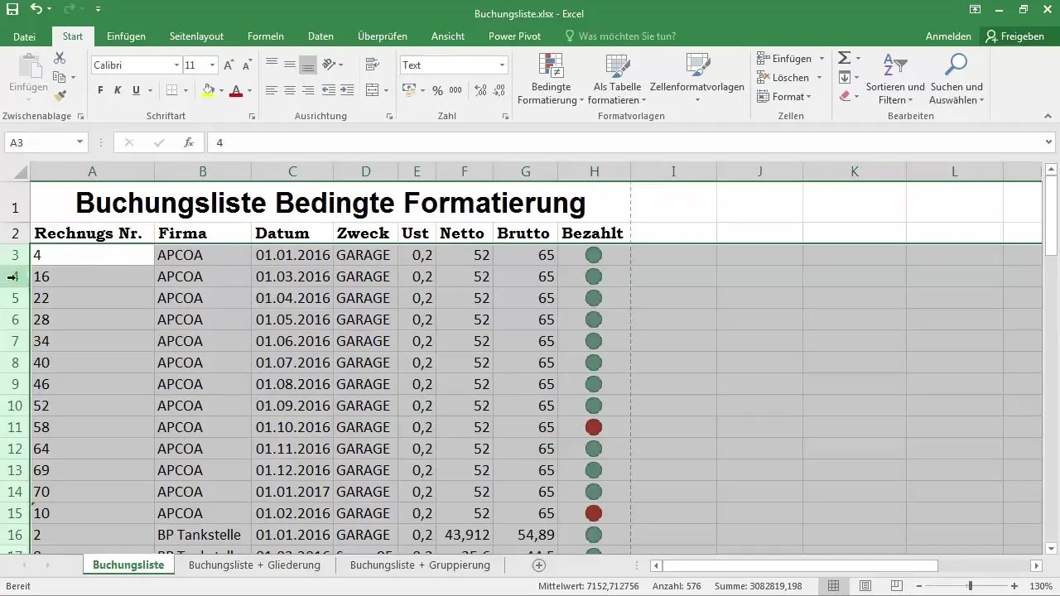The height and width of the screenshot is (596, 1060).
Task: Apply the red font color A icon
Action: pyautogui.click(x=236, y=90)
